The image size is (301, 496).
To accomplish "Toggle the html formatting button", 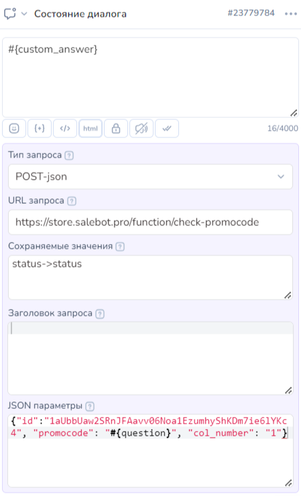I will coord(91,129).
